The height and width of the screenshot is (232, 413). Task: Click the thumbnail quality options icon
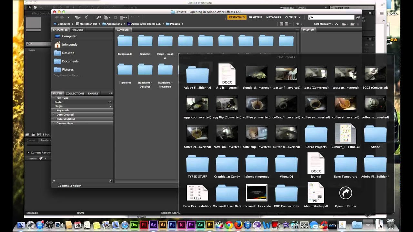(x=288, y=24)
